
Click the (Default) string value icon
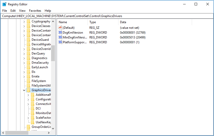[x=60, y=28]
